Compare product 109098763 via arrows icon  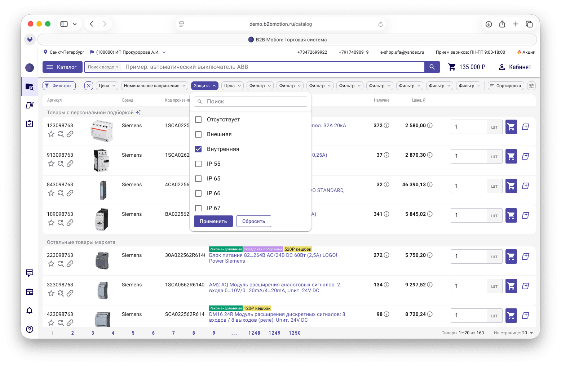(x=61, y=223)
